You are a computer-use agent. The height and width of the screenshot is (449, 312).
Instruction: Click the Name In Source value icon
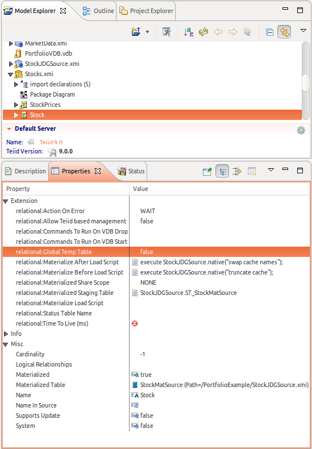click(x=135, y=405)
